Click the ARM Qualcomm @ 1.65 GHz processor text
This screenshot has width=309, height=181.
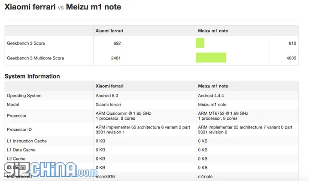point(123,113)
